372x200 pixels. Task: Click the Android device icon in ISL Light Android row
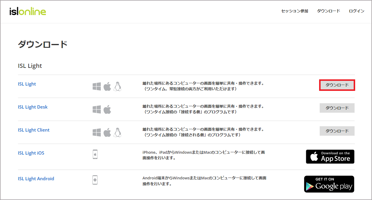coord(95,180)
